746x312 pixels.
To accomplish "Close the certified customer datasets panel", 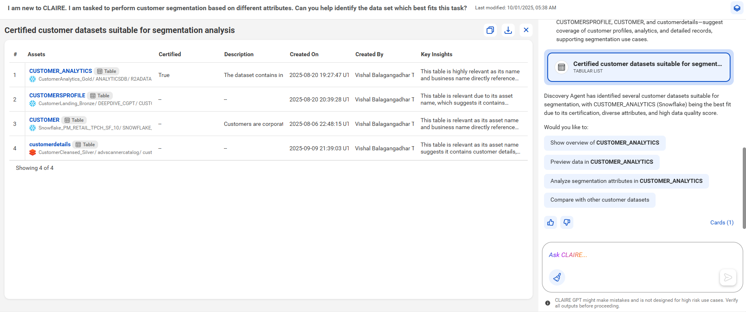I will click(526, 30).
